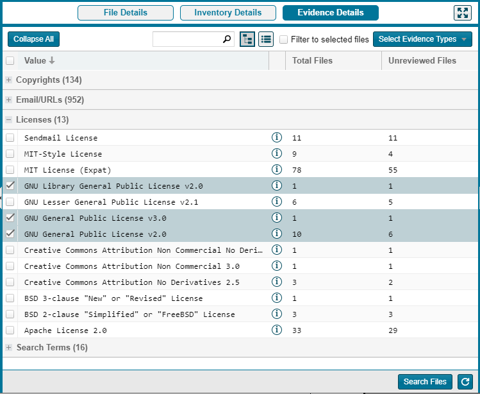The image size is (480, 394).
Task: Click the magnifier search icon
Action: point(227,39)
